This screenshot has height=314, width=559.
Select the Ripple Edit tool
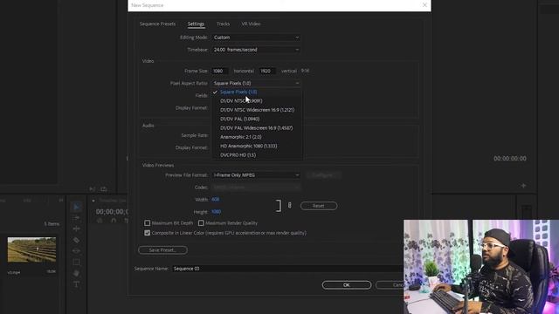[x=76, y=229]
